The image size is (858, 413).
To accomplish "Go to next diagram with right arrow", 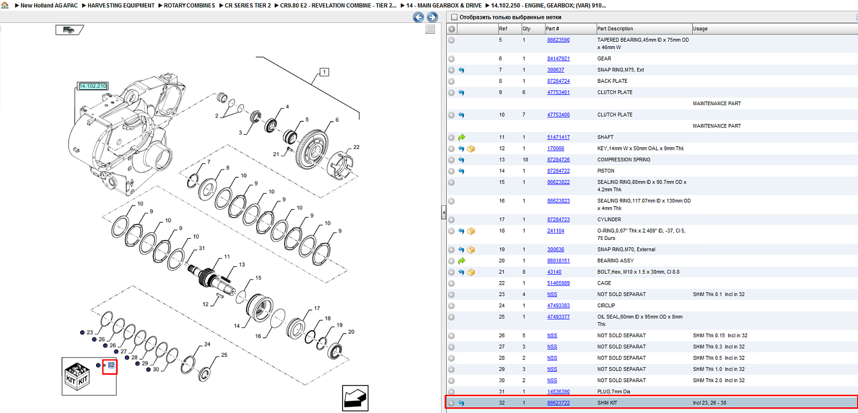I will (x=432, y=18).
